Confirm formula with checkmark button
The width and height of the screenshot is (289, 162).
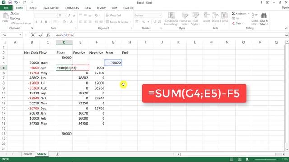pyautogui.click(x=41, y=35)
